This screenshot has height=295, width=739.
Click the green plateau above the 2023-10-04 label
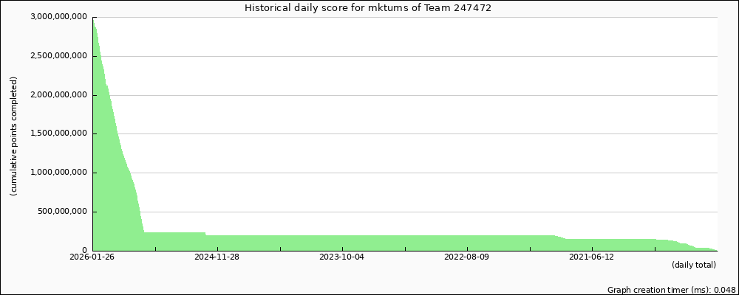pyautogui.click(x=342, y=243)
